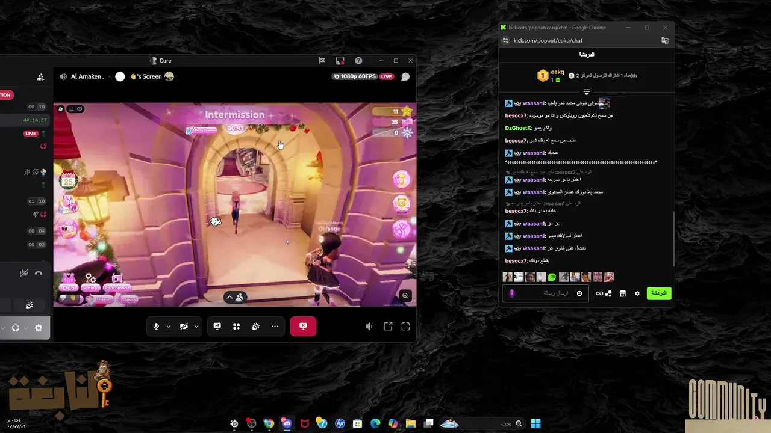Open Discord help question mark icon
This screenshot has height=433, width=771.
(x=358, y=60)
